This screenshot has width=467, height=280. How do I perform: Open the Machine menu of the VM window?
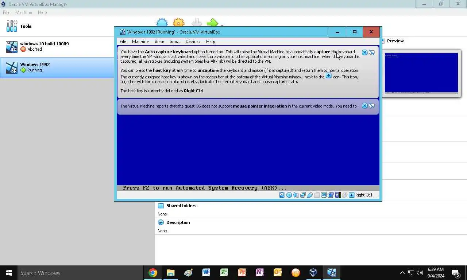pos(140,42)
